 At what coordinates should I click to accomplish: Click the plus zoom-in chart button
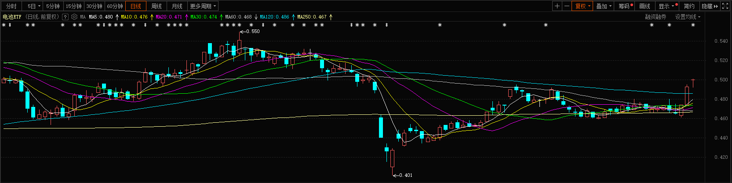(x=557, y=6)
